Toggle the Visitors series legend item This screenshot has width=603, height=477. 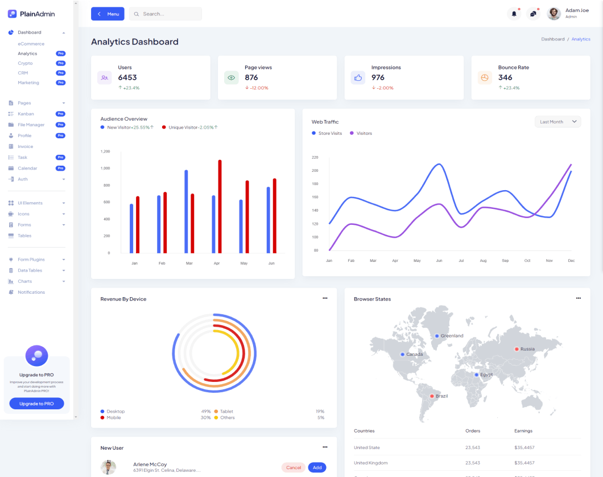tap(361, 133)
